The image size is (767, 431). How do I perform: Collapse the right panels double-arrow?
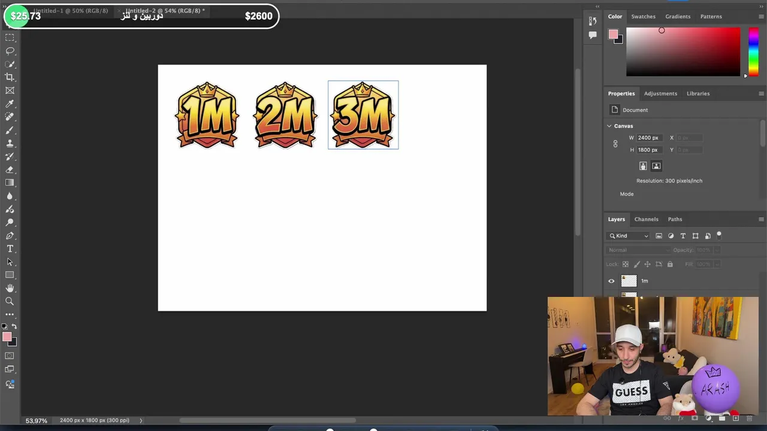(760, 6)
